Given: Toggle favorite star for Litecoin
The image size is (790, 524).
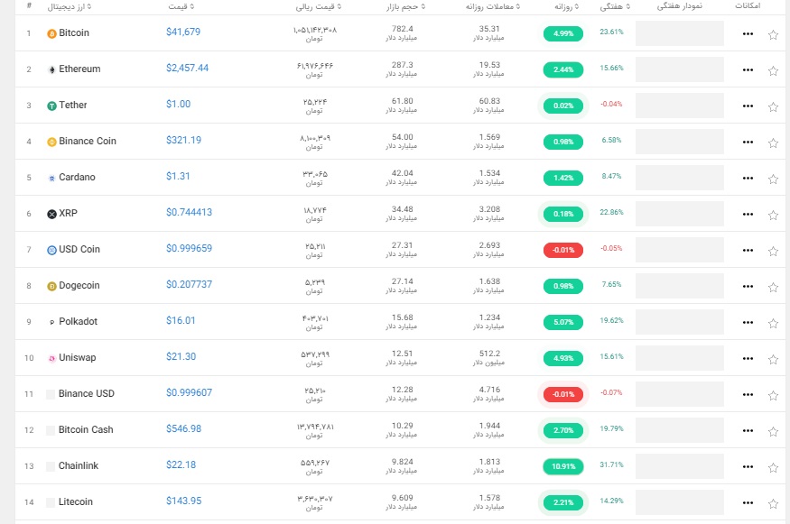Looking at the screenshot, I should 773,503.
